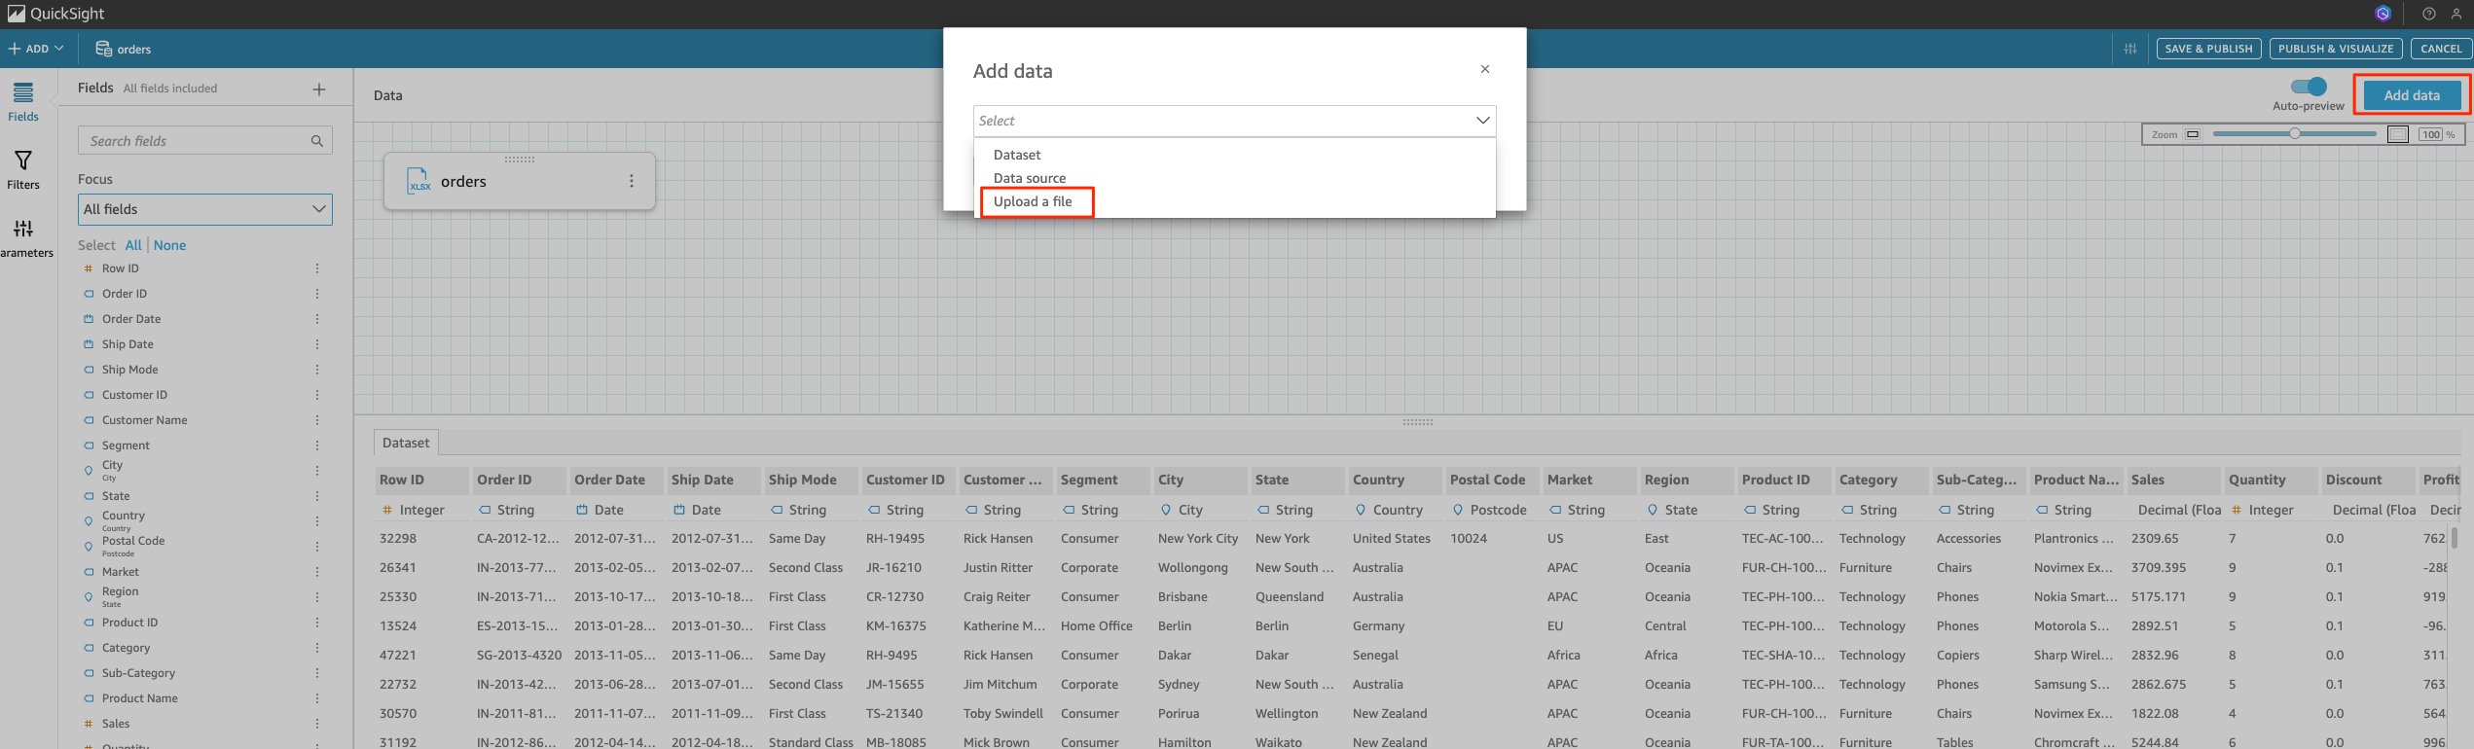Choose Upload a file option
Image resolution: width=2474 pixels, height=749 pixels.
[1033, 201]
